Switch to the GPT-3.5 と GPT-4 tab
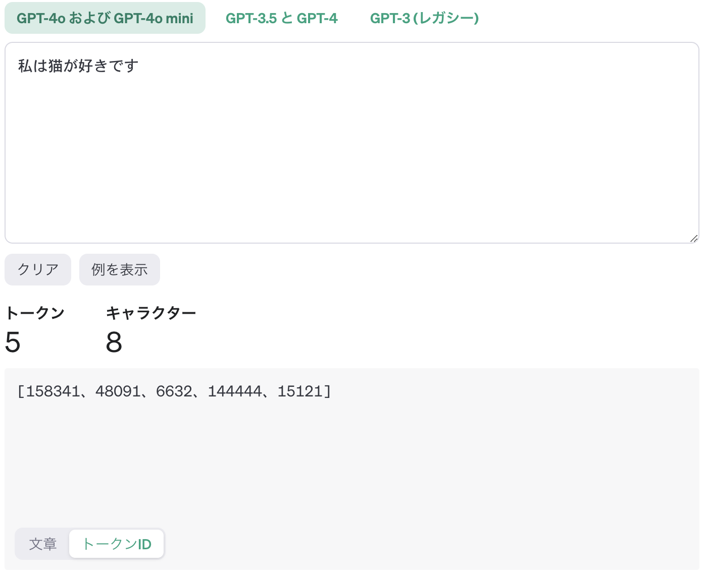Screen dimensions: 706x575 tap(281, 18)
